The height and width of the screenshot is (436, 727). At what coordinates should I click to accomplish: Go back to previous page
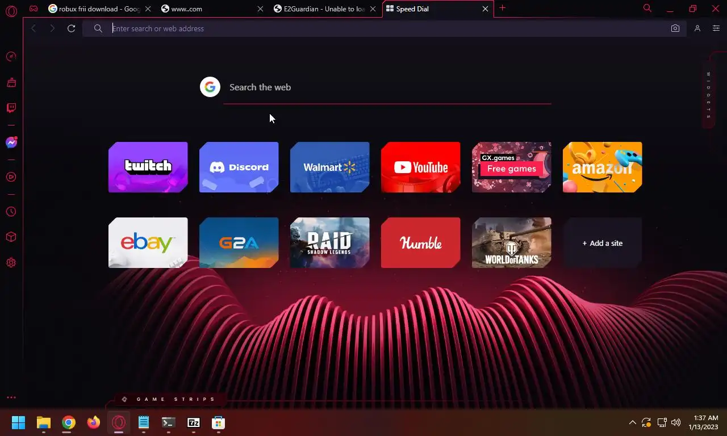click(x=34, y=28)
